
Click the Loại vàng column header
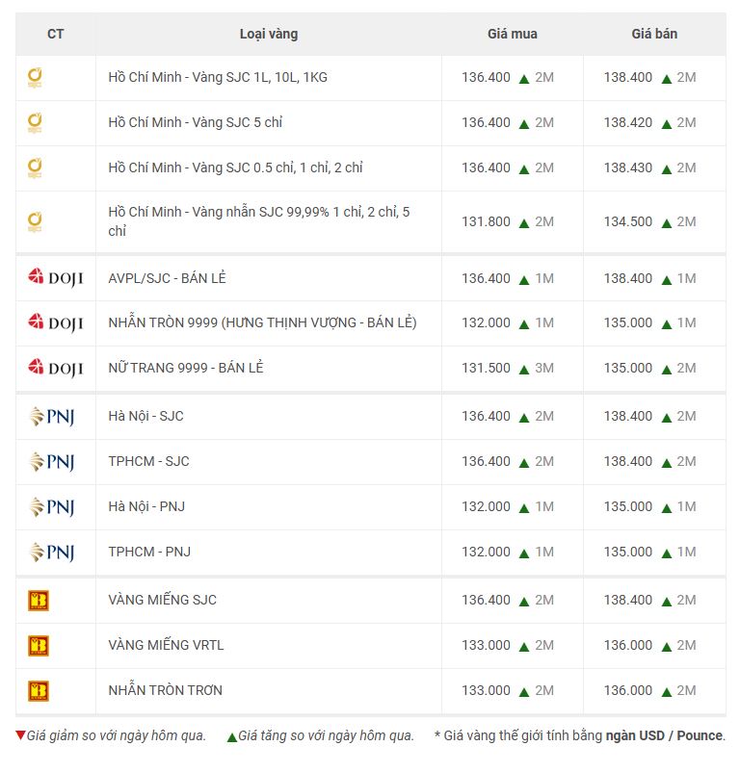[x=269, y=34]
